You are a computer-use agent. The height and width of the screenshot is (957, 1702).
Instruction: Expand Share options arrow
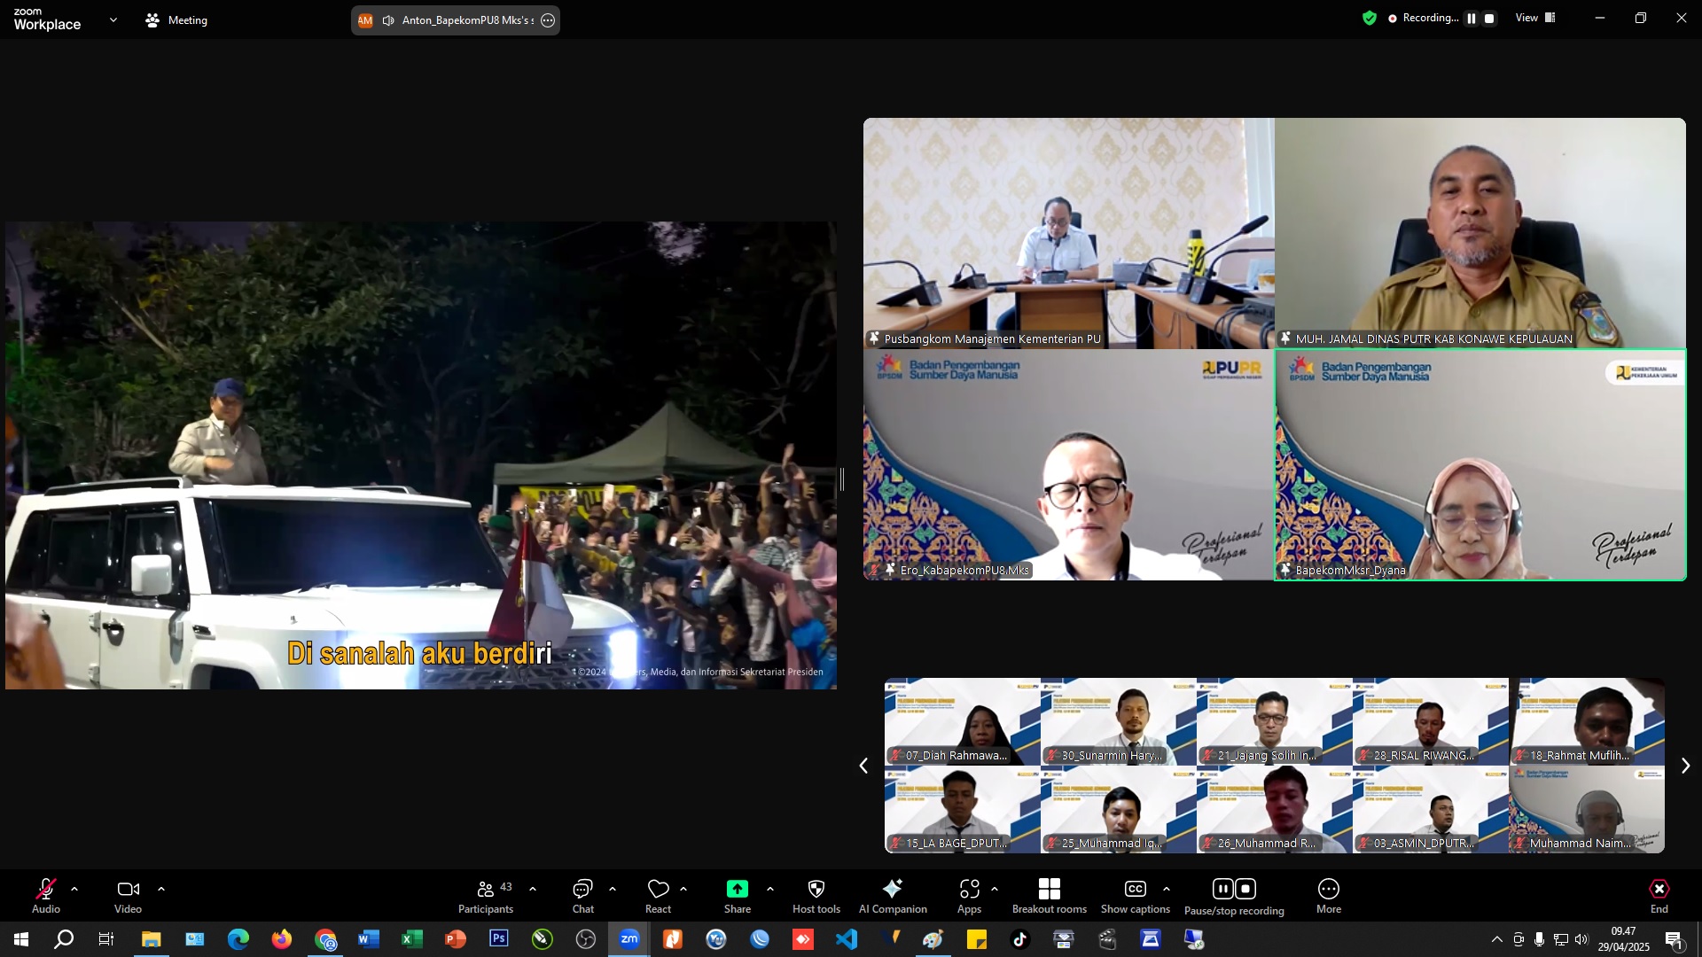tap(770, 889)
